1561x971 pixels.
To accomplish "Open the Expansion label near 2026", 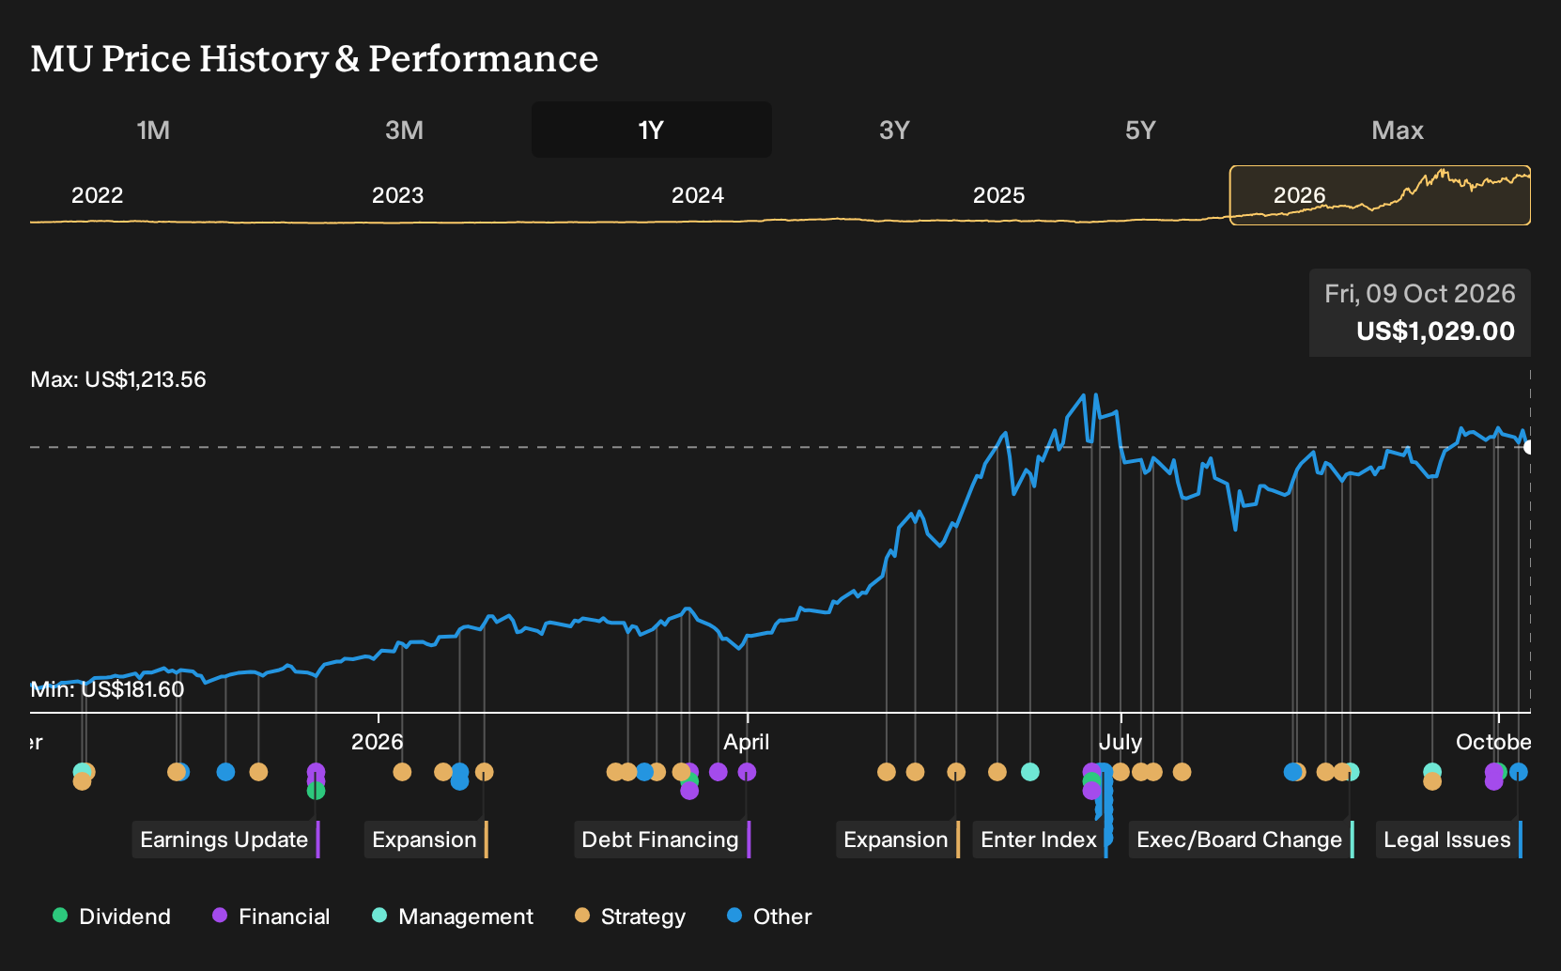I will [426, 840].
